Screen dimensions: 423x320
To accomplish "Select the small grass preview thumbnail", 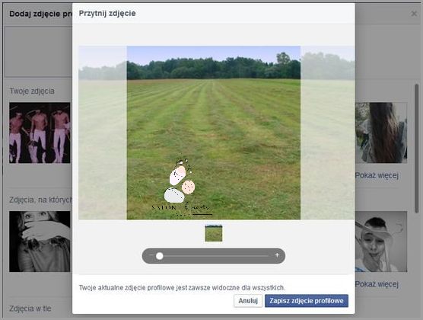I will click(x=213, y=233).
